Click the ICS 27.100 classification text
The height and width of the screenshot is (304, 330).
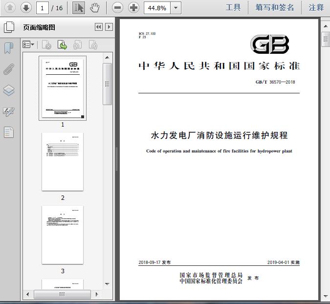click(x=147, y=33)
